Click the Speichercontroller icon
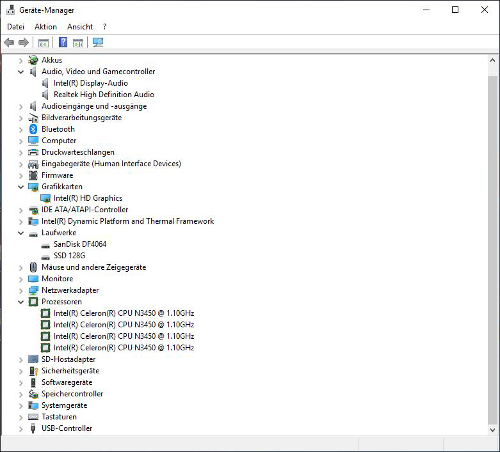This screenshot has height=452, width=500. (33, 394)
